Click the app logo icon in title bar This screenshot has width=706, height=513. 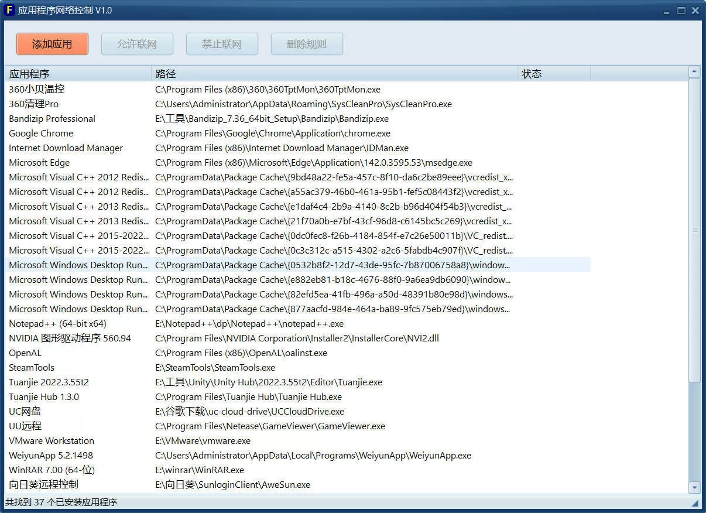point(9,10)
